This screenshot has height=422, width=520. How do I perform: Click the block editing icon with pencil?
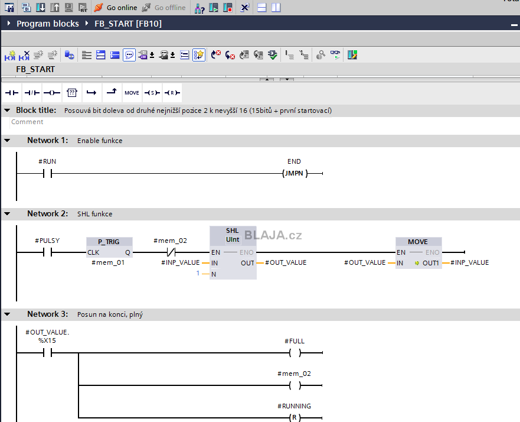[x=352, y=55]
